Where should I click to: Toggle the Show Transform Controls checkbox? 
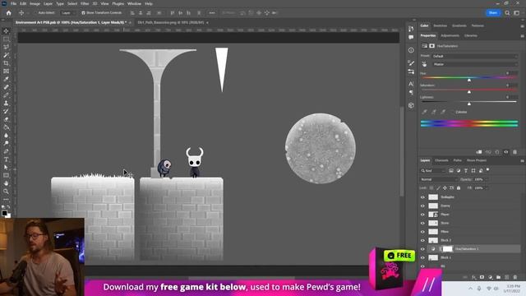(x=83, y=13)
